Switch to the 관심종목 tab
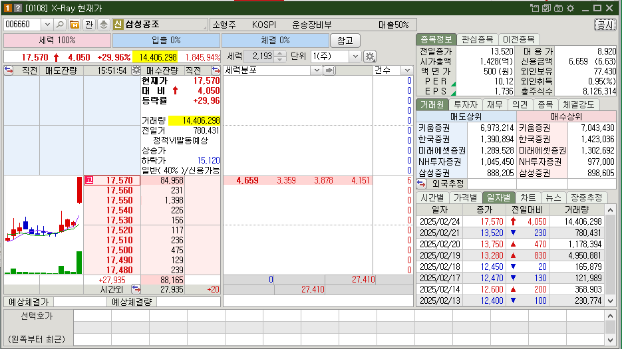 click(x=477, y=39)
